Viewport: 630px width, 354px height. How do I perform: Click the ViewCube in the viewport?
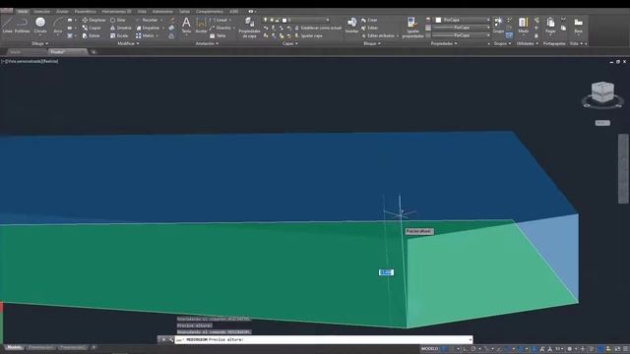602,93
